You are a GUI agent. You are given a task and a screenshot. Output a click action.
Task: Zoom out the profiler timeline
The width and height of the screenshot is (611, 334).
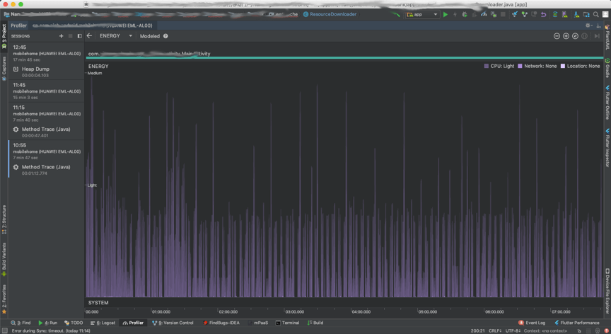(557, 36)
